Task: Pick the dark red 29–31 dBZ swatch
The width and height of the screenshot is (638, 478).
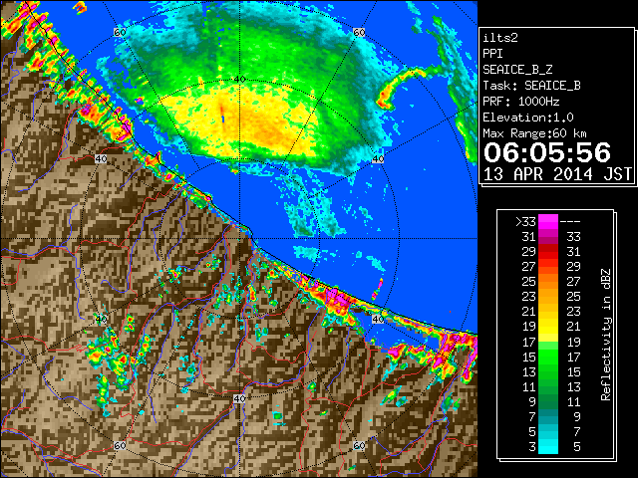Action: coord(548,252)
